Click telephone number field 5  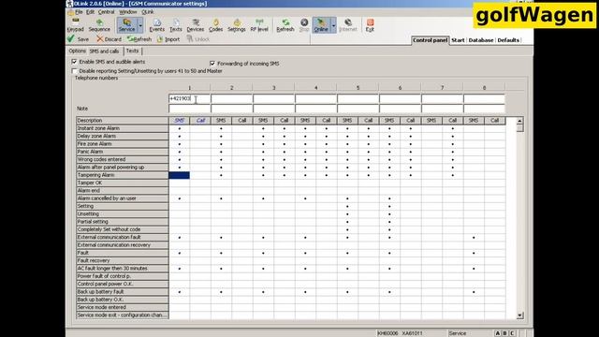coord(358,98)
